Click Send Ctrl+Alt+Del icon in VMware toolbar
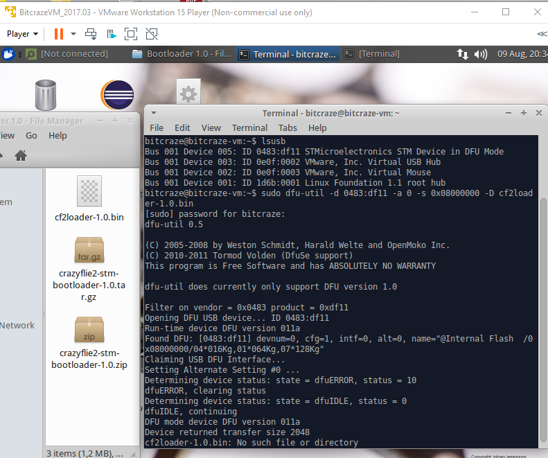This screenshot has height=458, width=548. [91, 34]
